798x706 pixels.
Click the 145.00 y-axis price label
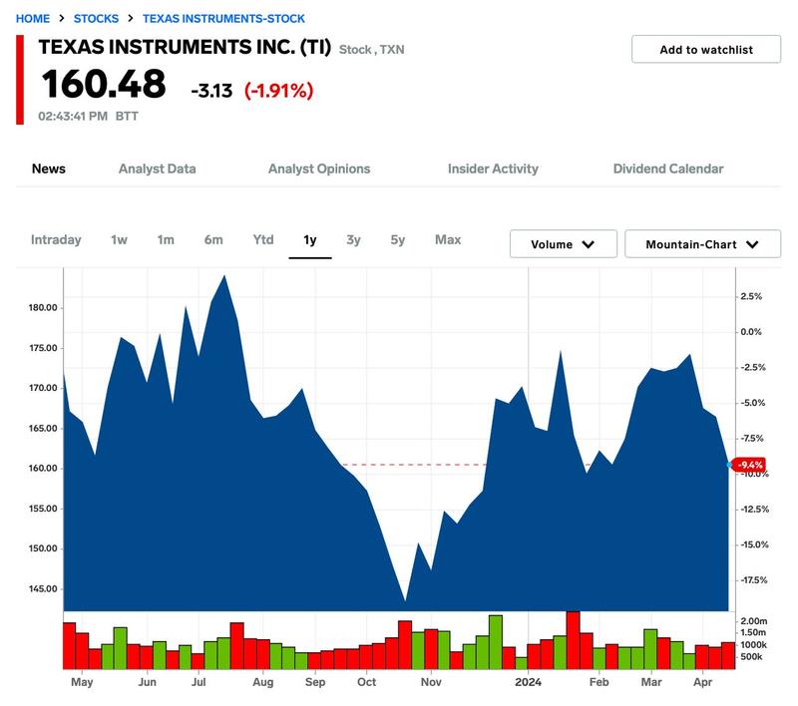point(43,588)
